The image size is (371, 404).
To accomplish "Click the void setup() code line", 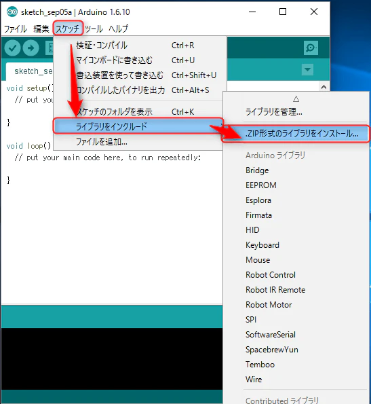I will click(x=30, y=88).
